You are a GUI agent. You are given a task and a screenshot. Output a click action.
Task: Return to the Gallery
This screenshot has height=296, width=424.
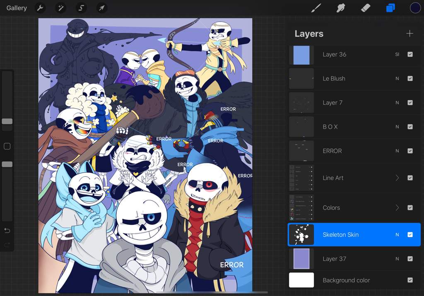[17, 8]
